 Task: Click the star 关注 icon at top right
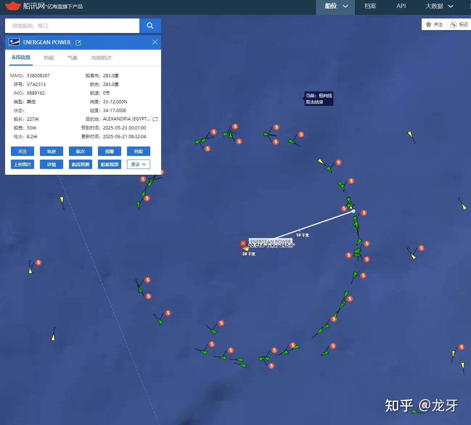coord(429,24)
